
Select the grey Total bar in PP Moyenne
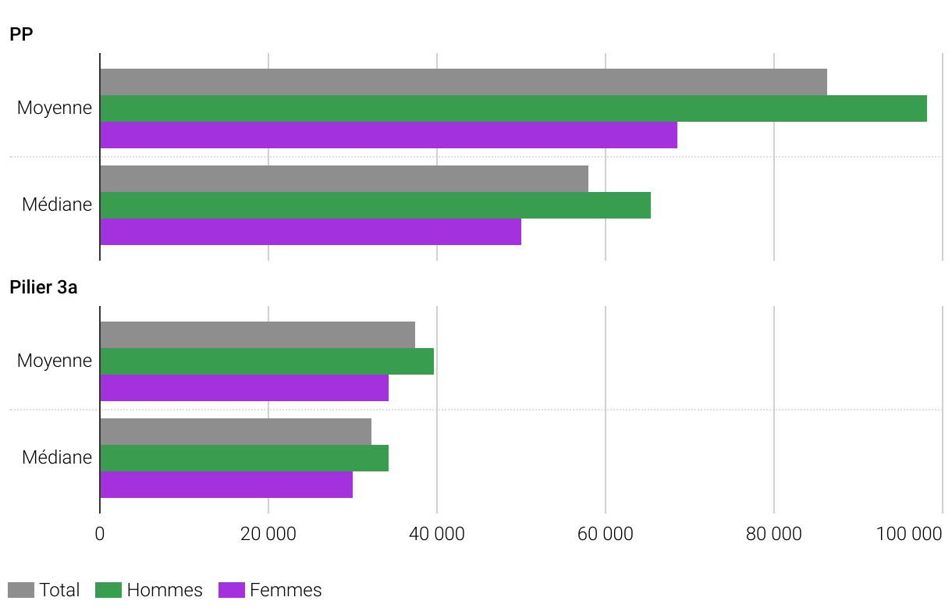(x=464, y=82)
